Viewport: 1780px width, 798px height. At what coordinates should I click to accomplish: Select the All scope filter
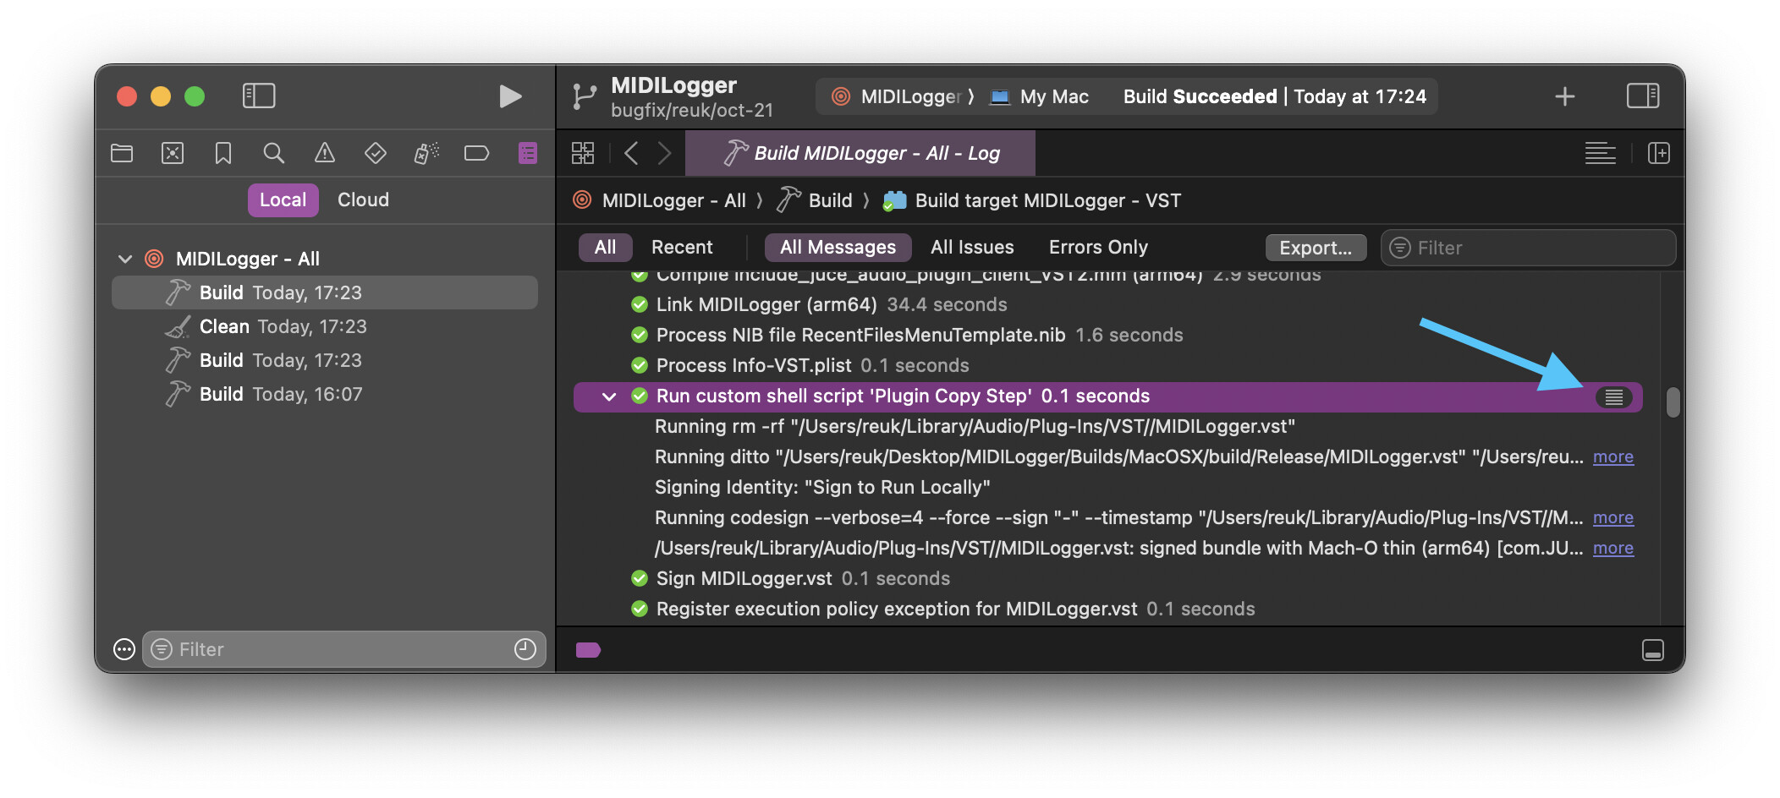tap(605, 248)
